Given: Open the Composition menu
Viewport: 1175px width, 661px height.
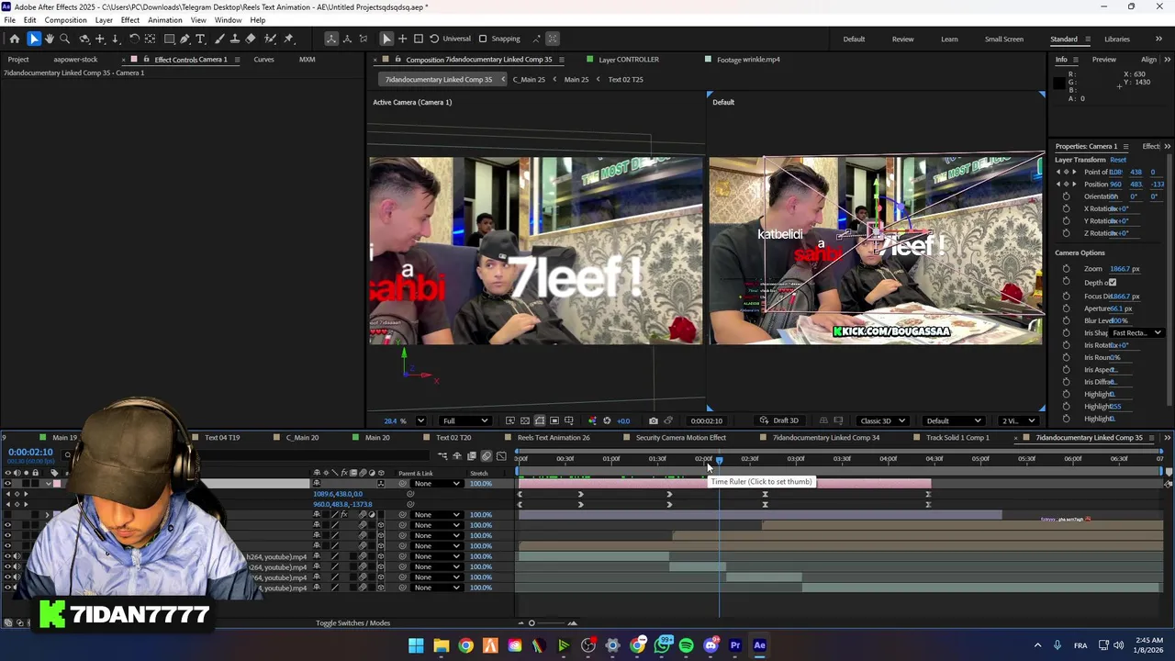Looking at the screenshot, I should (65, 20).
